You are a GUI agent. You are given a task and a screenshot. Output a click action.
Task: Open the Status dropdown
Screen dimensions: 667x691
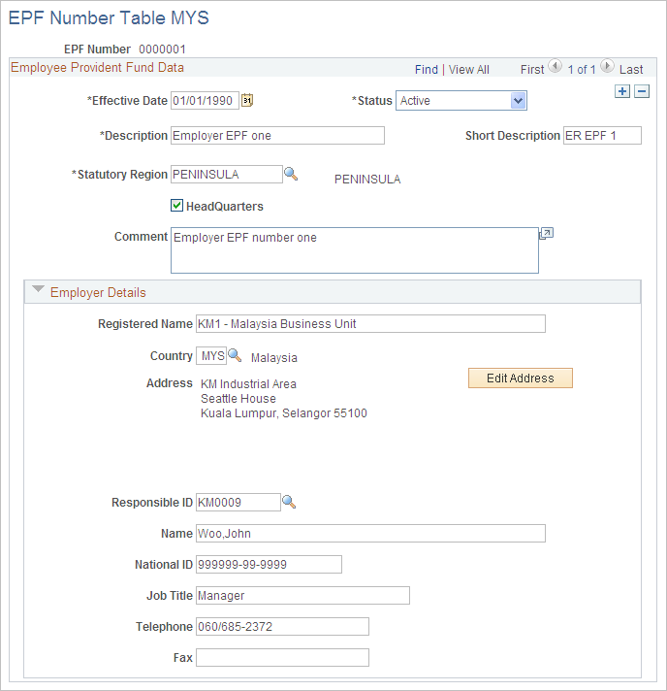[x=461, y=101]
